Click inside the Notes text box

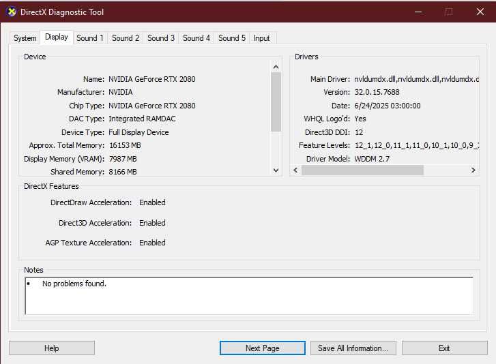(249, 296)
